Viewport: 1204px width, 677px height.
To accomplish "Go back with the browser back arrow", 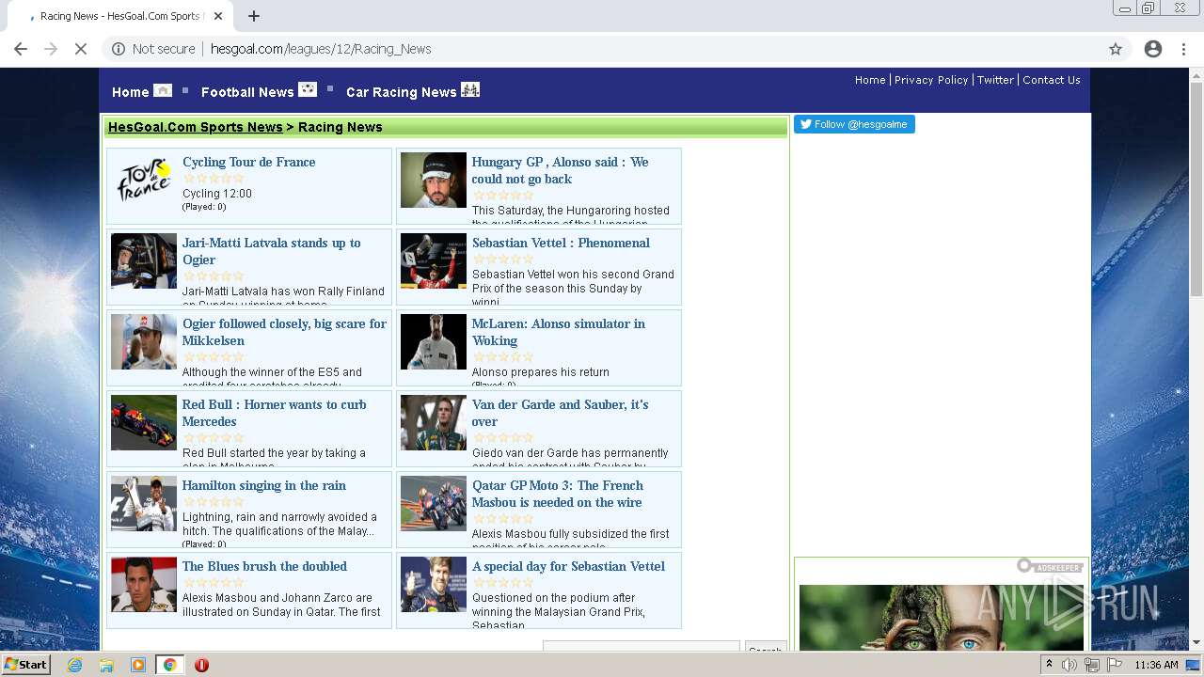I will point(21,49).
